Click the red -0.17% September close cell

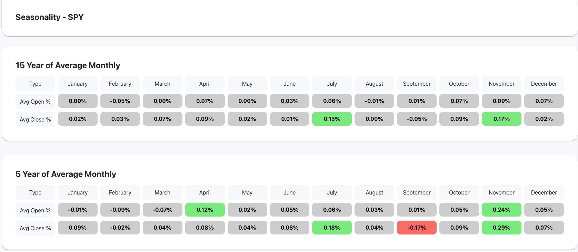point(417,228)
